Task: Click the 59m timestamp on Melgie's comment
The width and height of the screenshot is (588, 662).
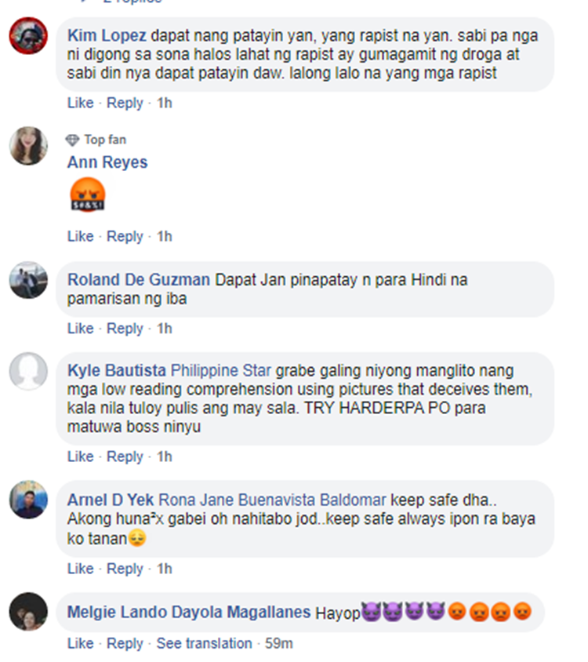Action: click(278, 643)
